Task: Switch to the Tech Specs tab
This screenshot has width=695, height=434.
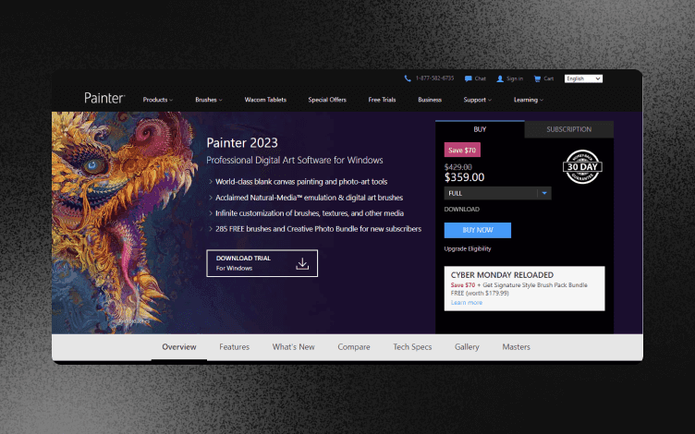Action: click(x=412, y=347)
